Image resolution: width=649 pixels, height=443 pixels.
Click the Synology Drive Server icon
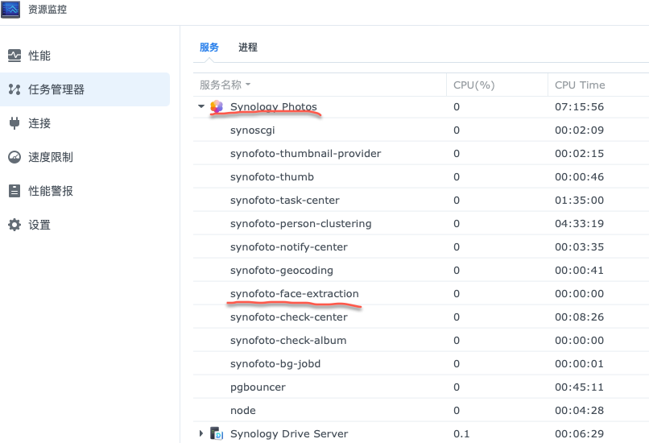click(x=217, y=433)
